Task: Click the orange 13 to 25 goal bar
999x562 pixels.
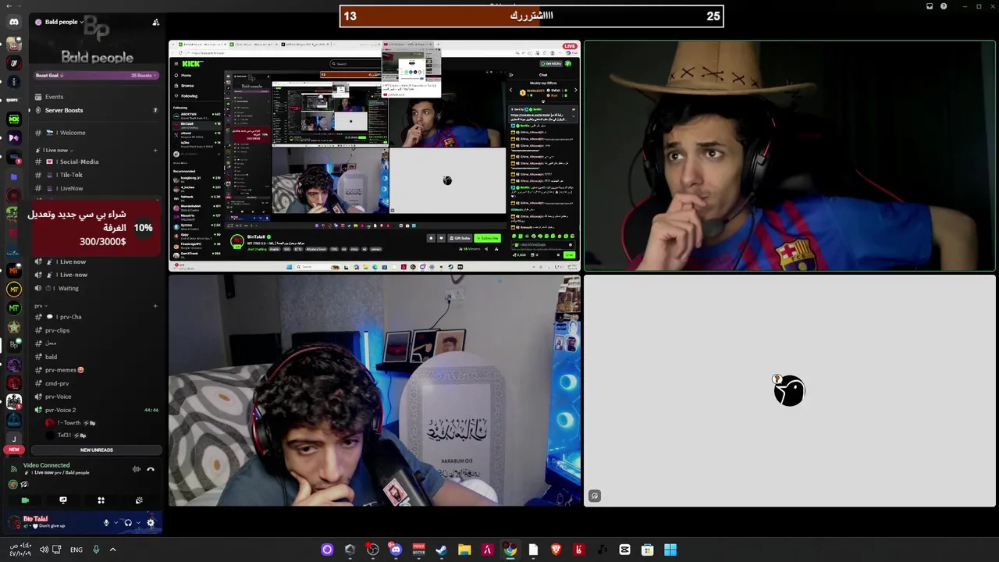Action: pos(531,16)
